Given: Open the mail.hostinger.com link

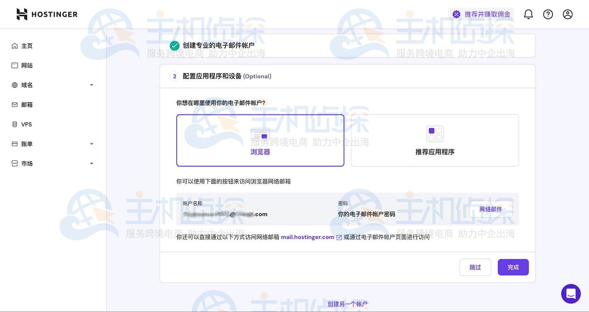Looking at the screenshot, I should tap(307, 237).
